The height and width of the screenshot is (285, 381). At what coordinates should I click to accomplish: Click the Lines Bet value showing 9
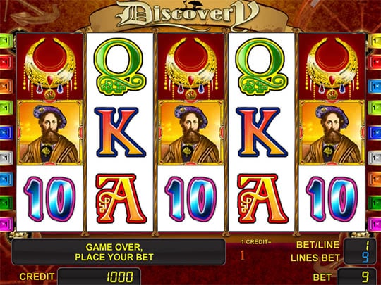point(360,258)
